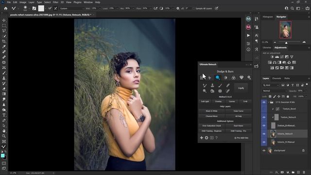Open the layer Fill dropdown arrow
Viewport: 311px width, 175px height.
pyautogui.click(x=306, y=96)
